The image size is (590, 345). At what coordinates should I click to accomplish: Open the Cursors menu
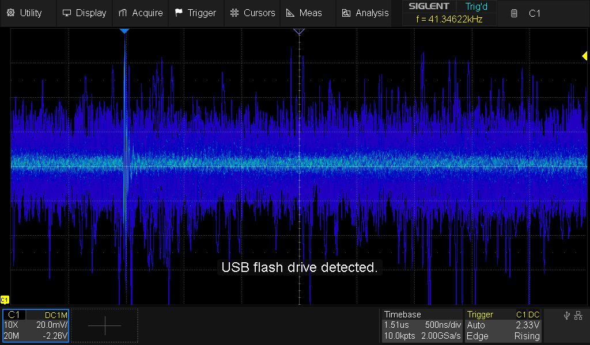click(252, 13)
